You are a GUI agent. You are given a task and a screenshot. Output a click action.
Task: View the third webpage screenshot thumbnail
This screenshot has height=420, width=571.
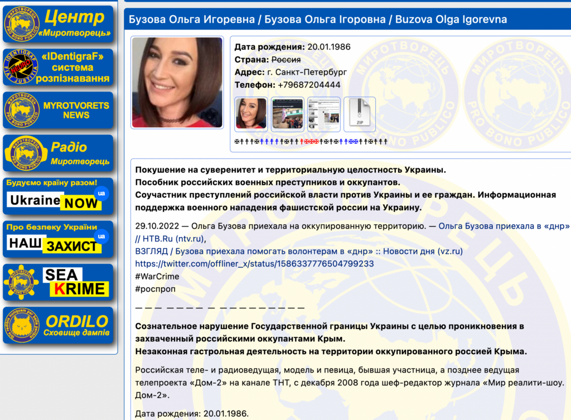[x=323, y=114]
